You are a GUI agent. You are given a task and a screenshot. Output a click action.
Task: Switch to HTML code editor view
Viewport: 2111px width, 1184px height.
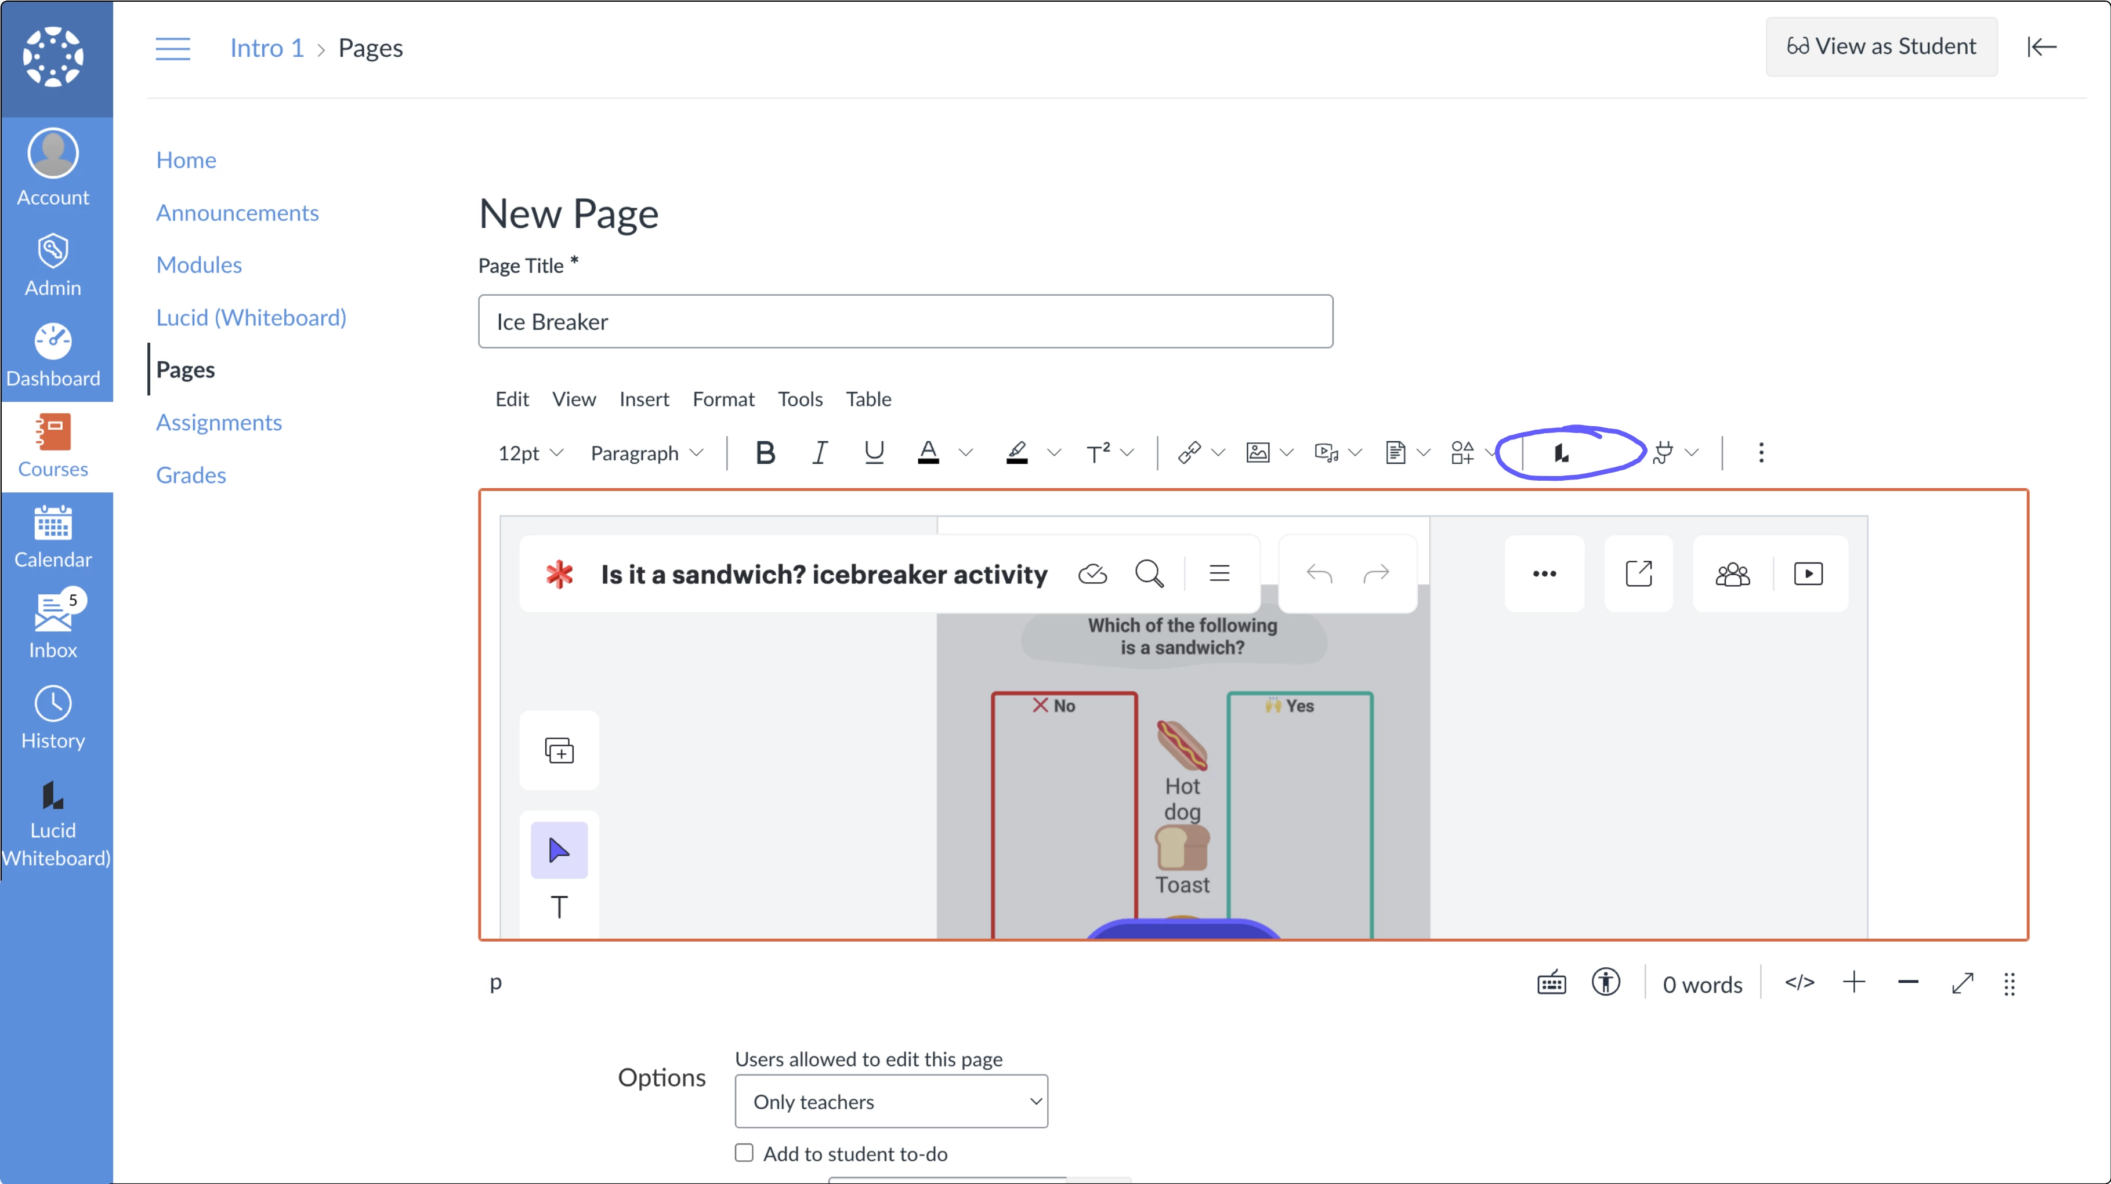click(1799, 982)
